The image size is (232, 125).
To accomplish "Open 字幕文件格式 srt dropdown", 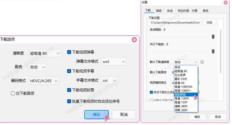I will click(110, 81).
